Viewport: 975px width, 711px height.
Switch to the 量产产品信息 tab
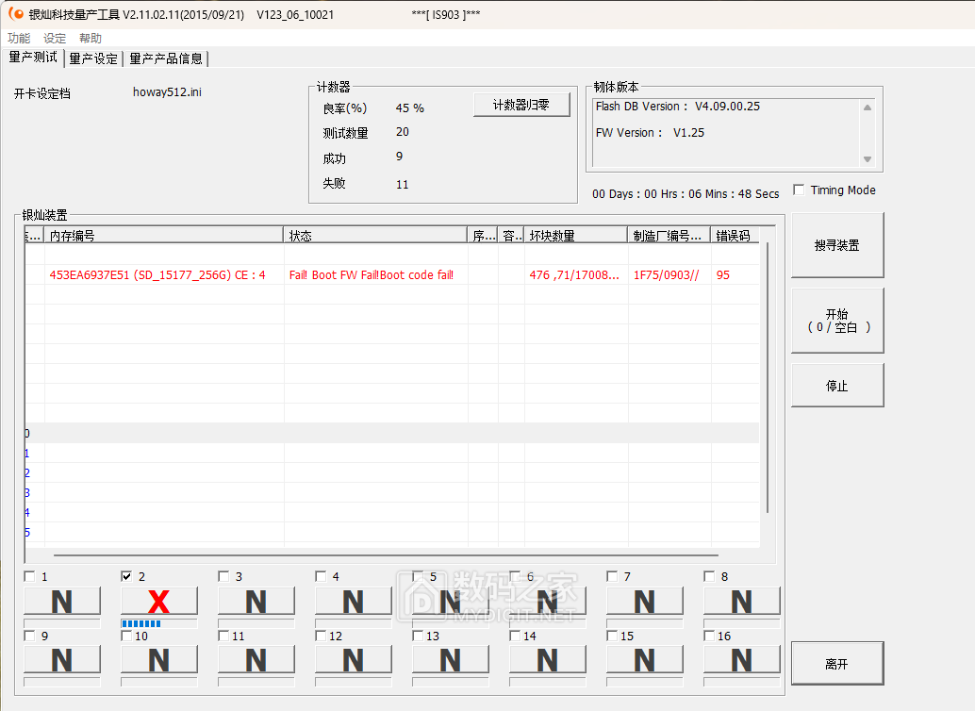166,58
